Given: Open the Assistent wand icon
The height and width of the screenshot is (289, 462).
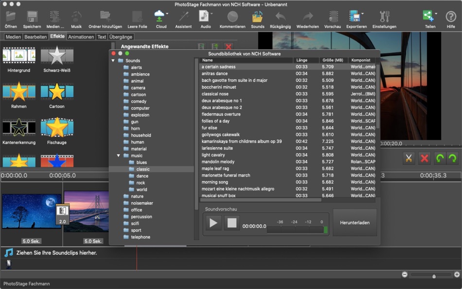Looking at the screenshot, I should pos(183,17).
